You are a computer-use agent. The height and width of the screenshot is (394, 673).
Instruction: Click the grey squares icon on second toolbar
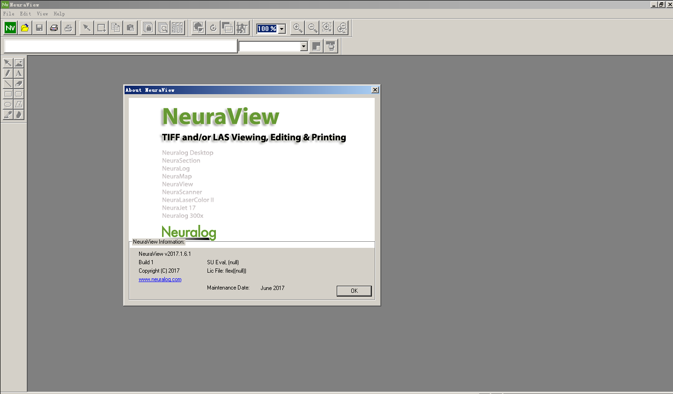(317, 46)
